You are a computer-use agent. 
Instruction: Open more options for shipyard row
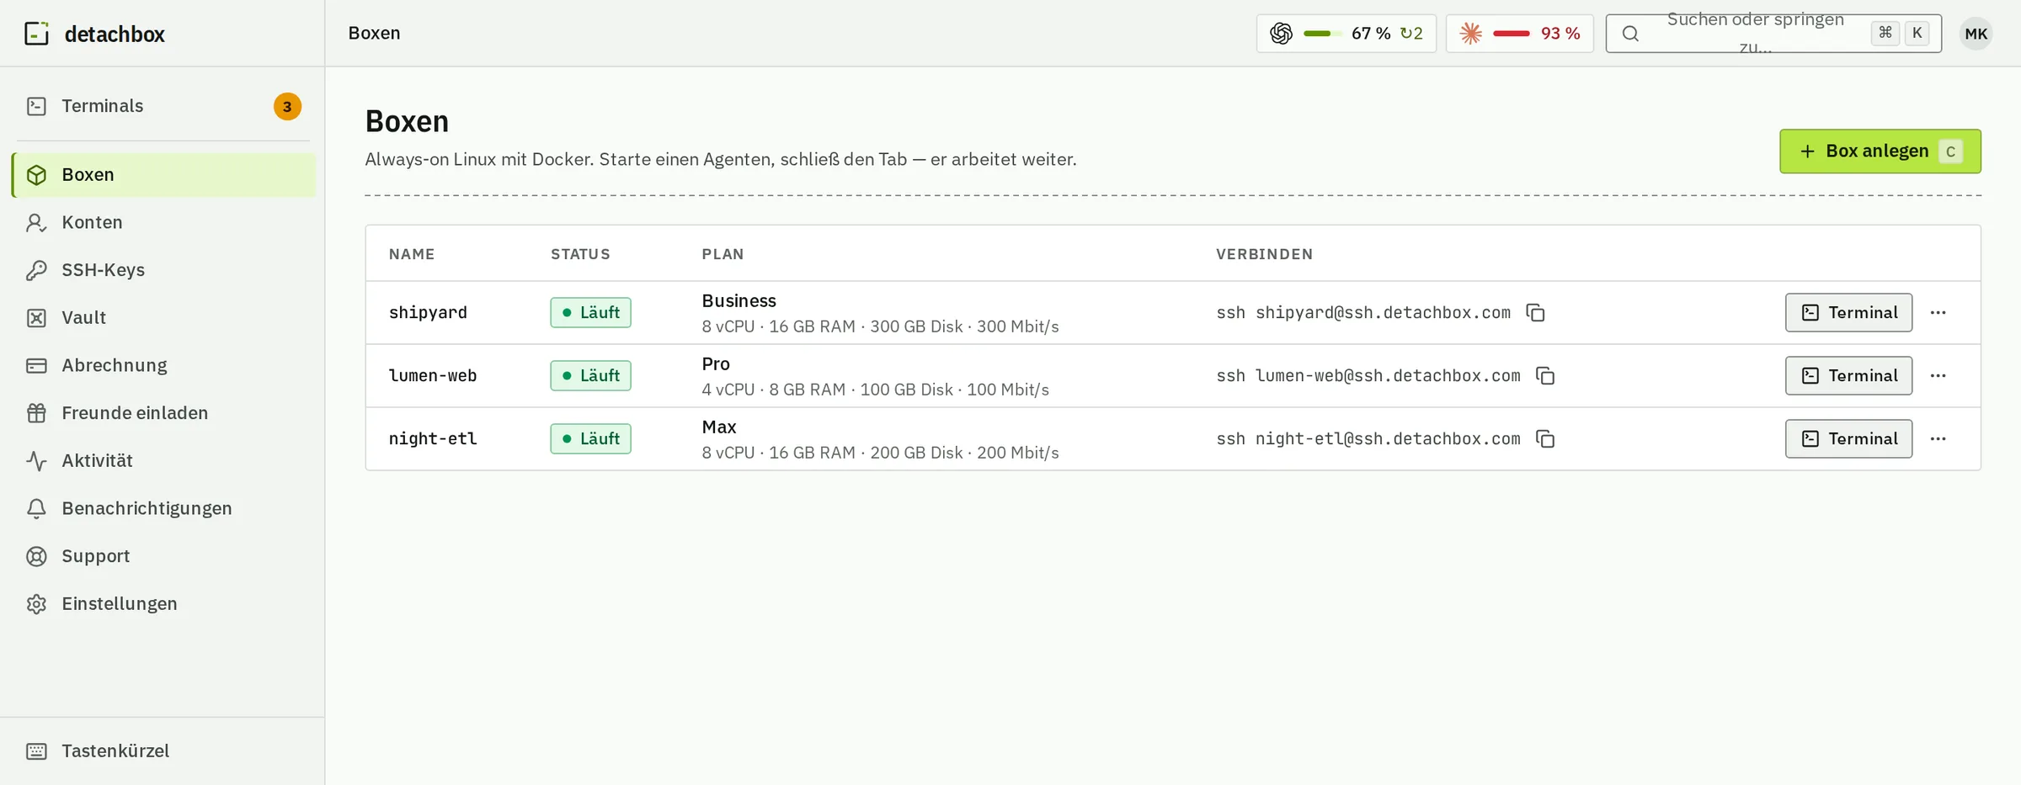1938,313
